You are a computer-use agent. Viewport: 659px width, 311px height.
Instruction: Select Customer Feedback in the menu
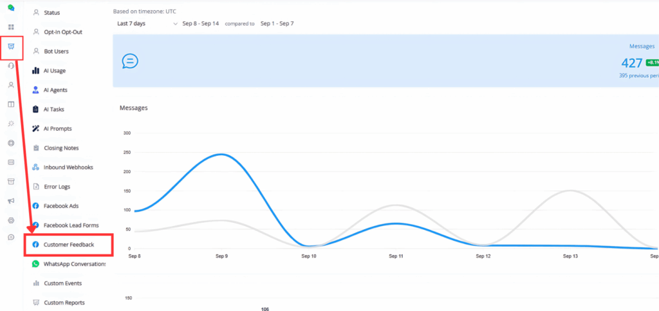(68, 245)
